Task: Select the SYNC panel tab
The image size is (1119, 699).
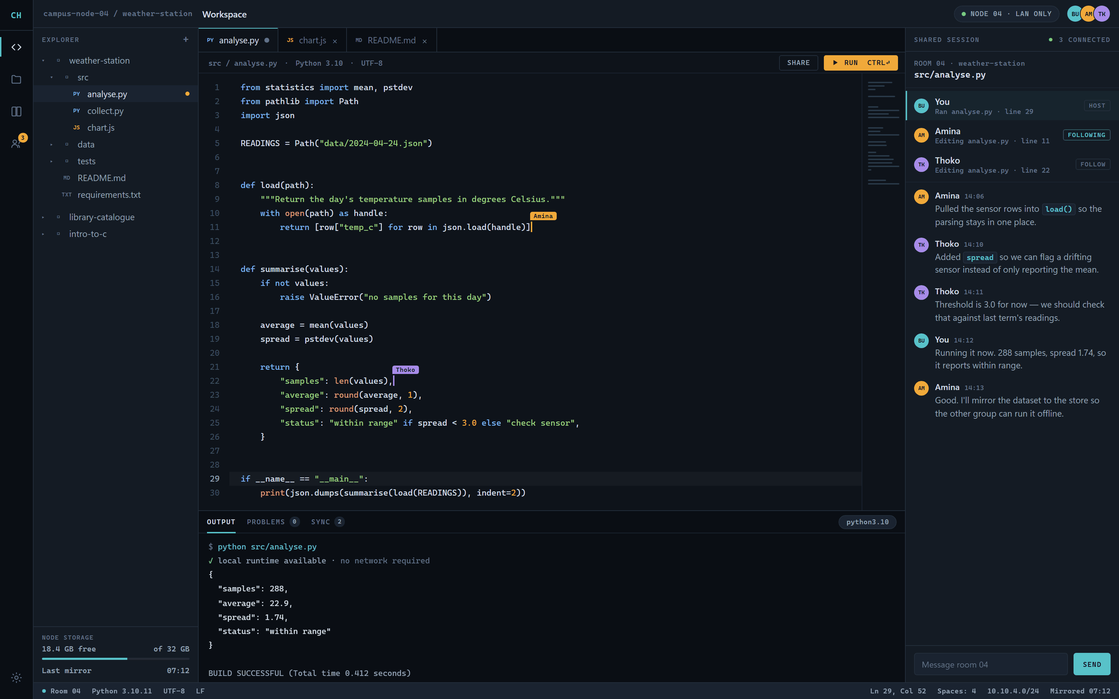Action: point(327,522)
